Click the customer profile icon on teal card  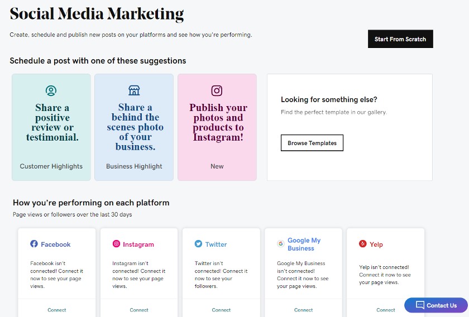pyautogui.click(x=51, y=90)
